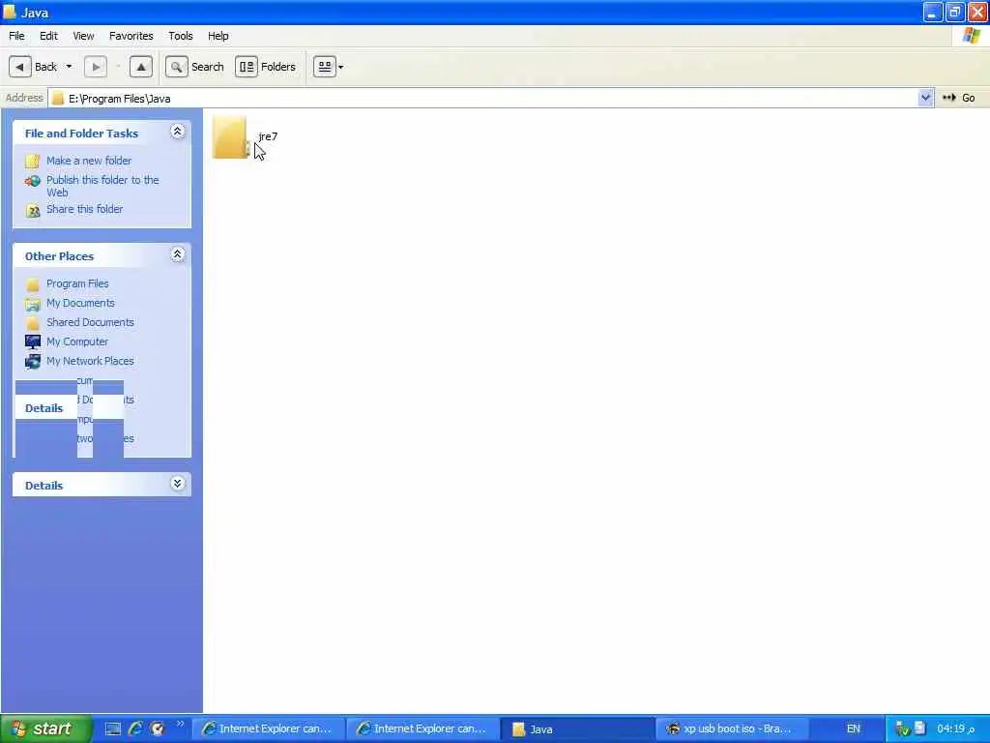Image resolution: width=990 pixels, height=743 pixels.
Task: Collapse the Other Places panel
Action: 178,254
